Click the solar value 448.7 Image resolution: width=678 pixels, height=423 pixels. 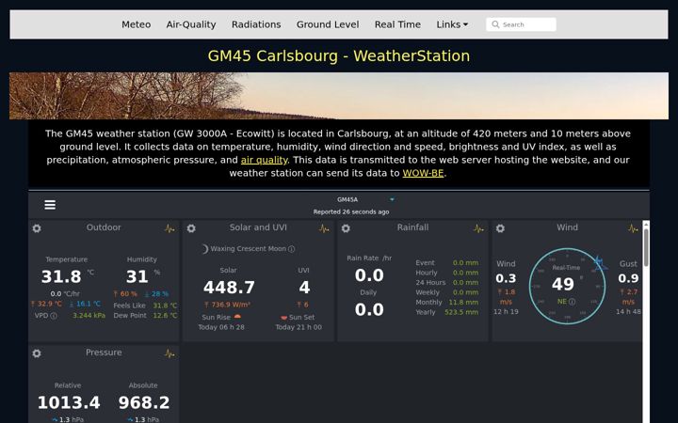[x=229, y=288]
